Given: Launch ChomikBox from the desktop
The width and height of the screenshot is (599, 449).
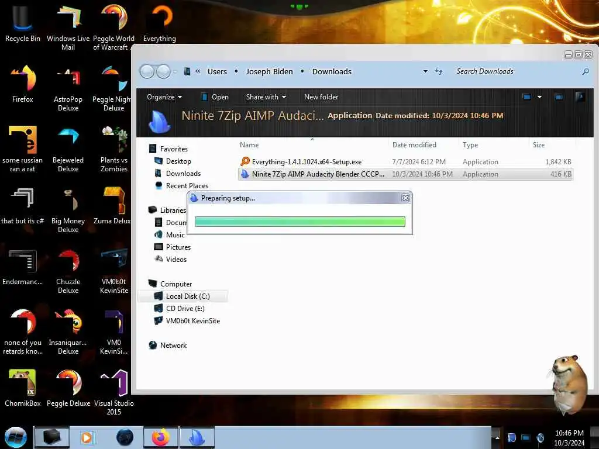Looking at the screenshot, I should click(23, 388).
